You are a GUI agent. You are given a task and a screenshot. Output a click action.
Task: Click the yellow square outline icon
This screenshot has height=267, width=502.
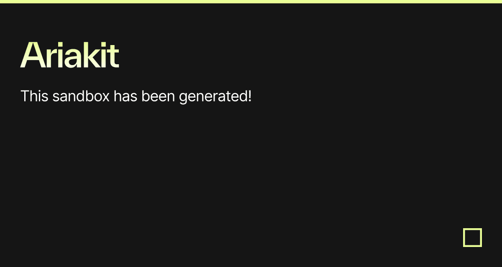click(472, 237)
